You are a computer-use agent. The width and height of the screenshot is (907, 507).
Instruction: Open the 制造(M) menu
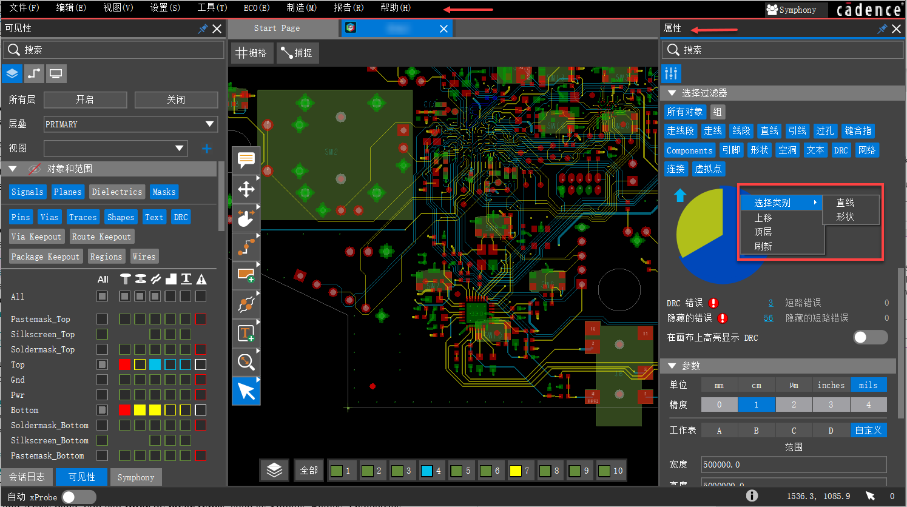[302, 8]
